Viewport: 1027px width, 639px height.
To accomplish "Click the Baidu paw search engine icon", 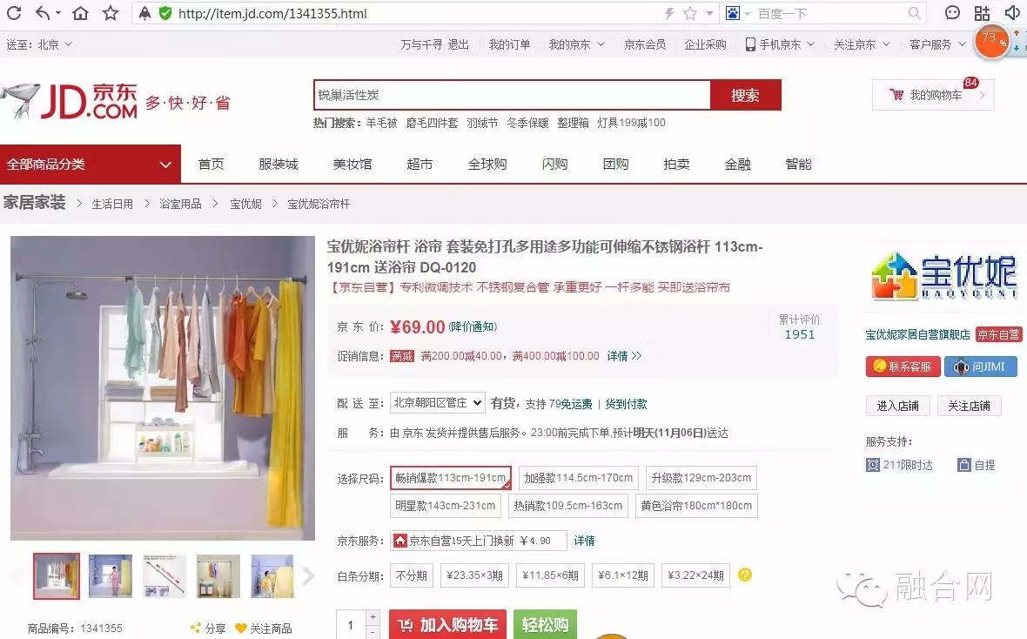I will pos(733,13).
